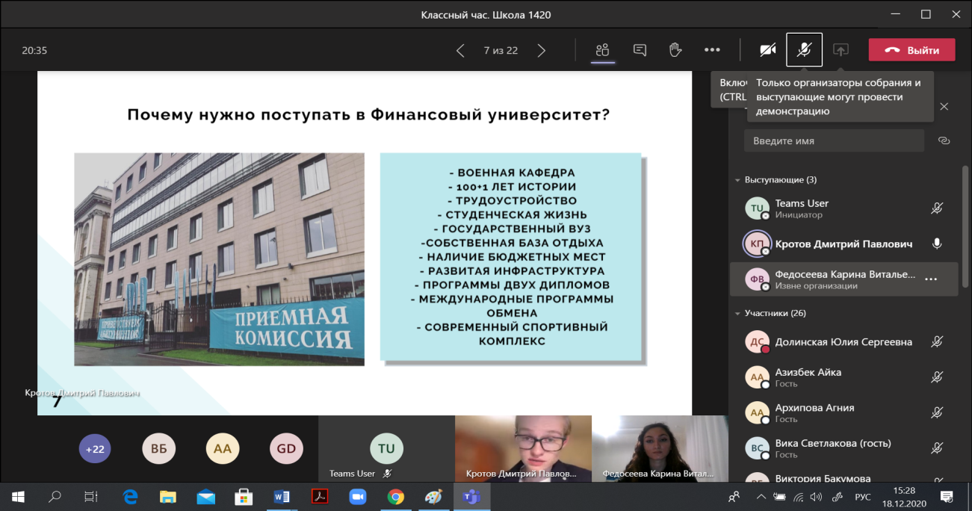This screenshot has width=972, height=511.
Task: Select Teams User in participants list
Action: [843, 208]
